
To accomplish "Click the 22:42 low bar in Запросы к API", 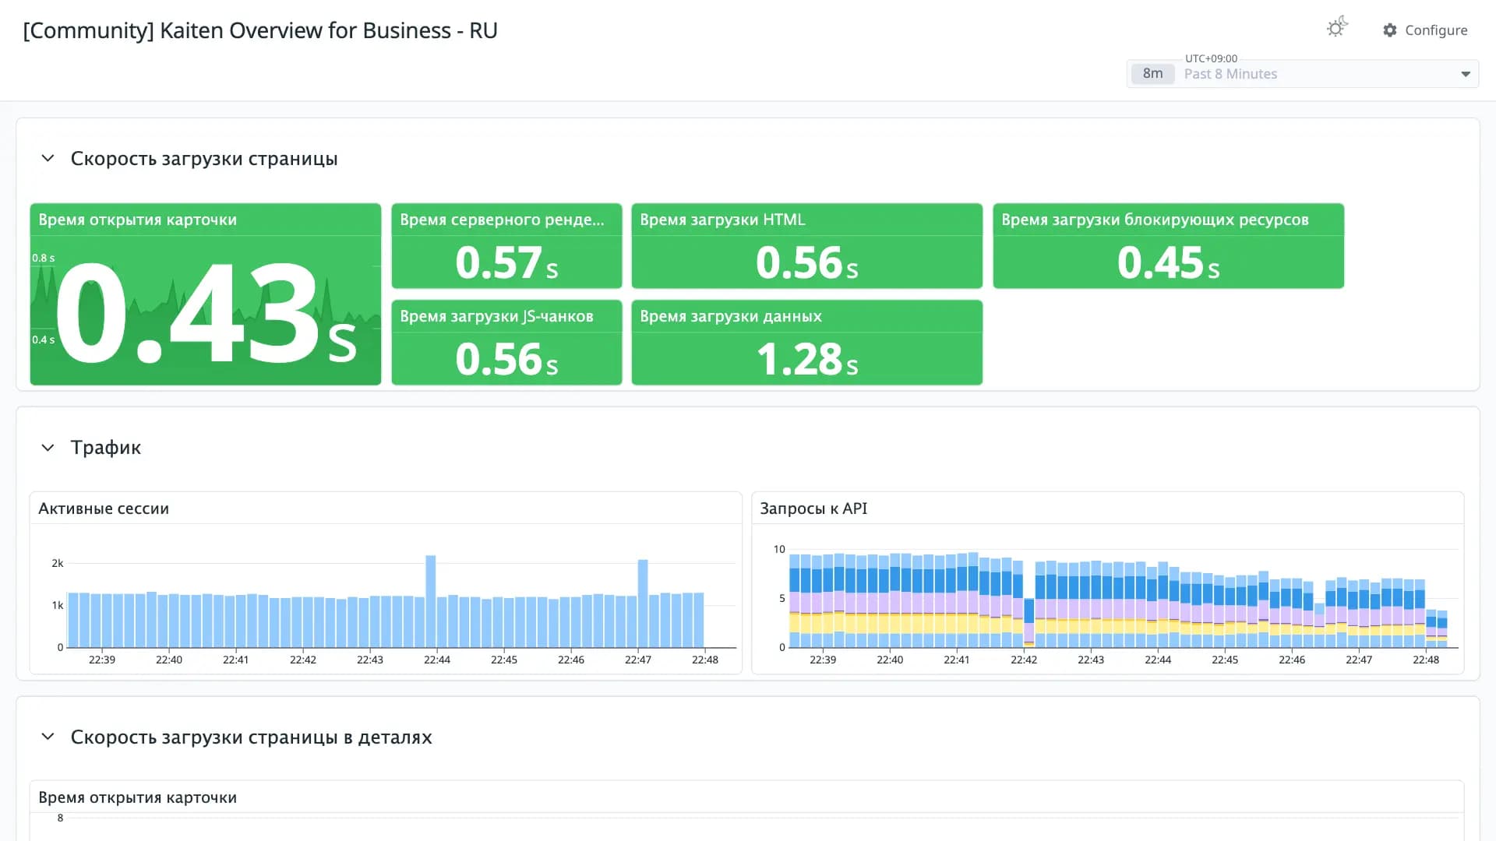I will point(1029,623).
